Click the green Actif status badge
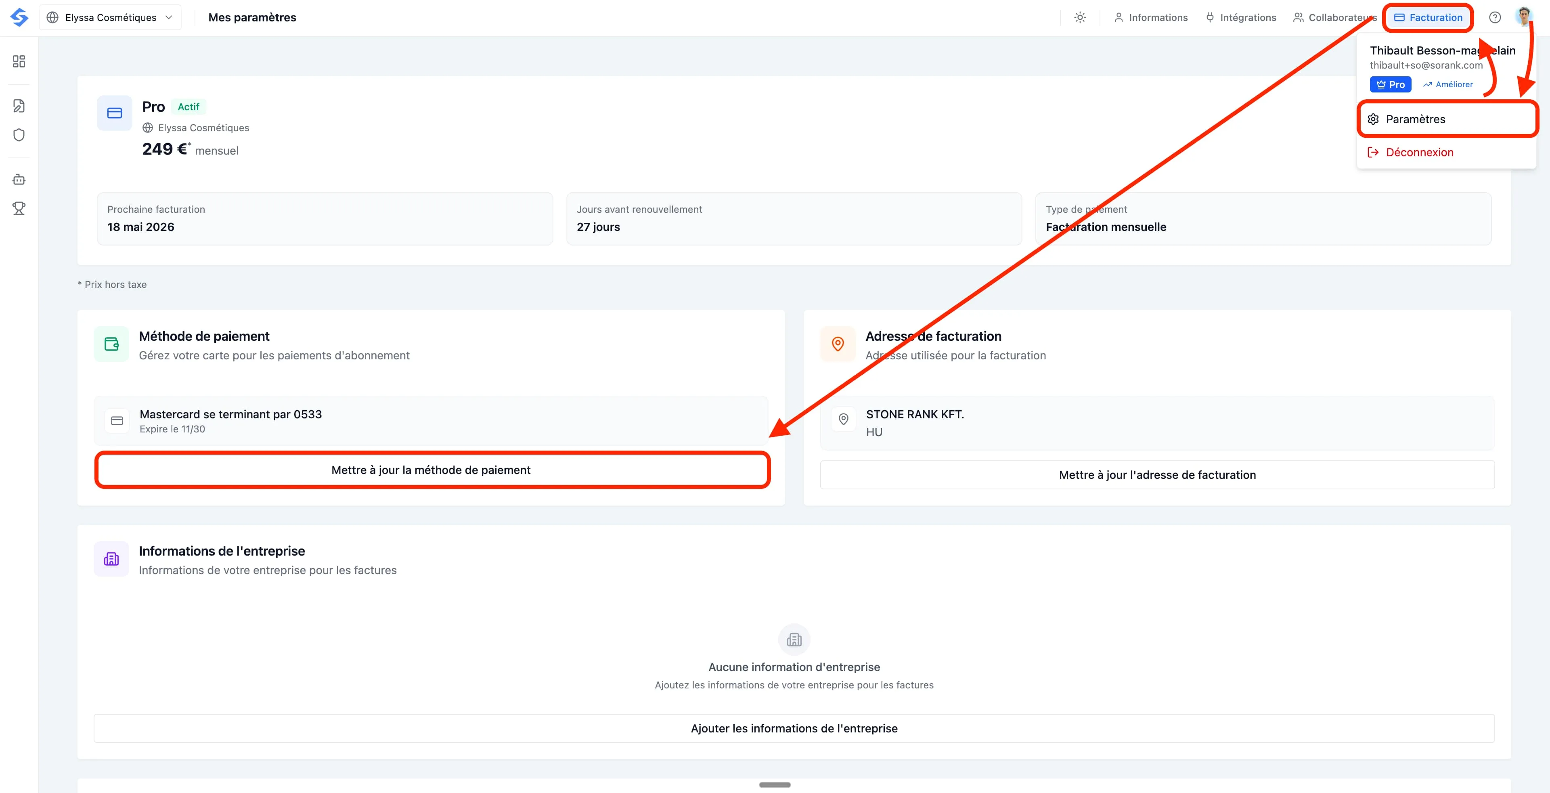1550x793 pixels. pos(189,107)
